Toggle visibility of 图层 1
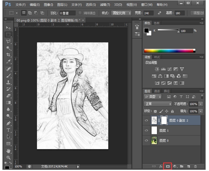 (x=146, y=131)
